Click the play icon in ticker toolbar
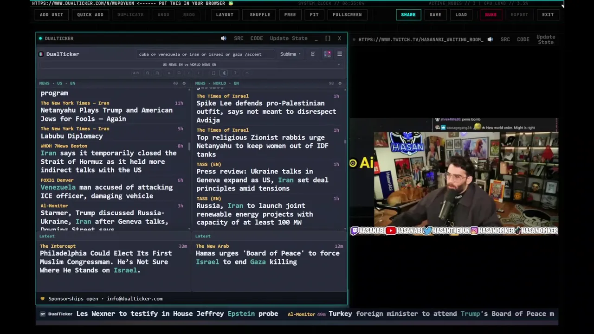This screenshot has height=334, width=594. coord(169,73)
